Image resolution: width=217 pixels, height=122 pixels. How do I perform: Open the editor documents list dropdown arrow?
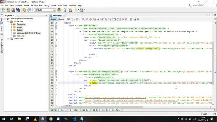[213, 15]
